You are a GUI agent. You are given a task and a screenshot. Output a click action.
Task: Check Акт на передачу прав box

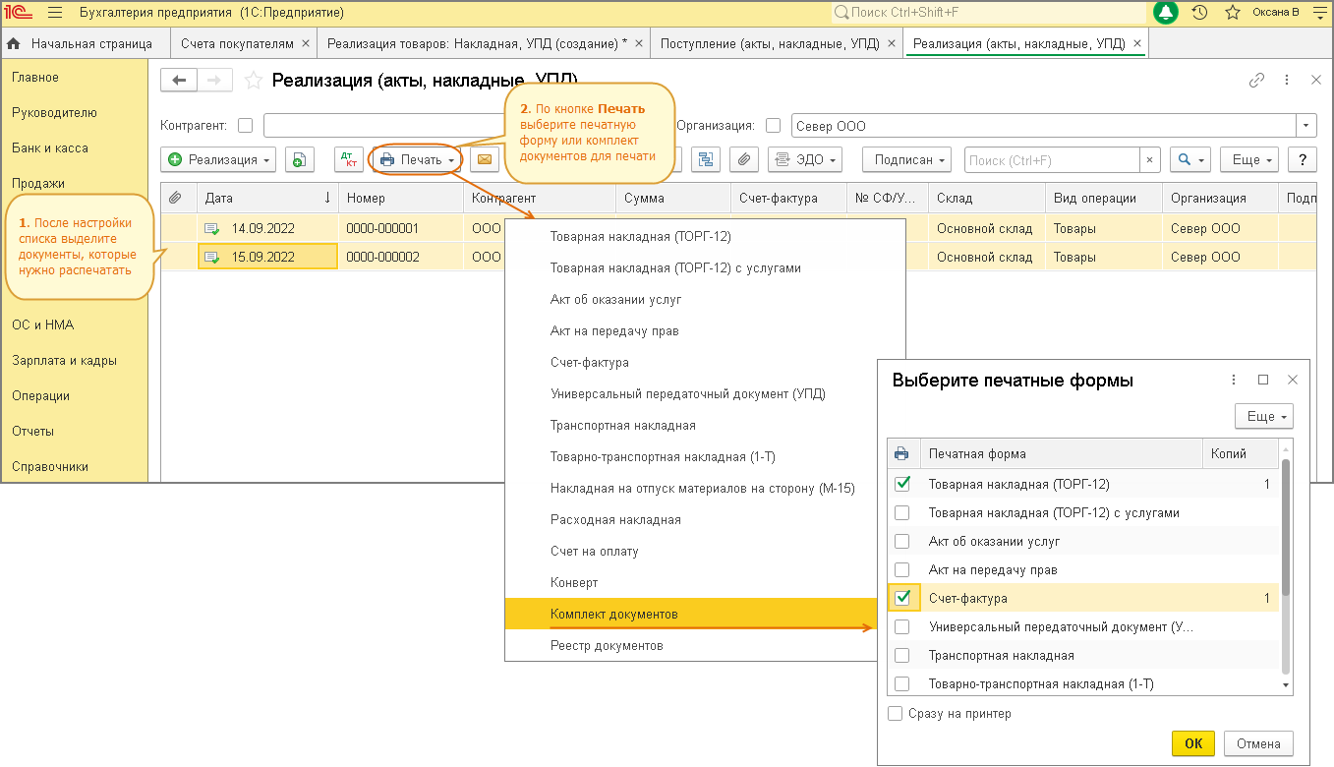pos(902,569)
